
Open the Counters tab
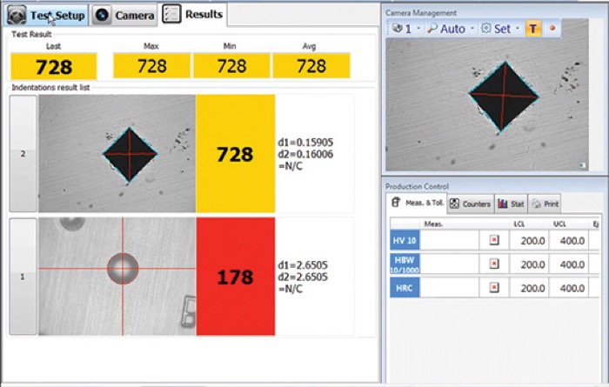[471, 204]
